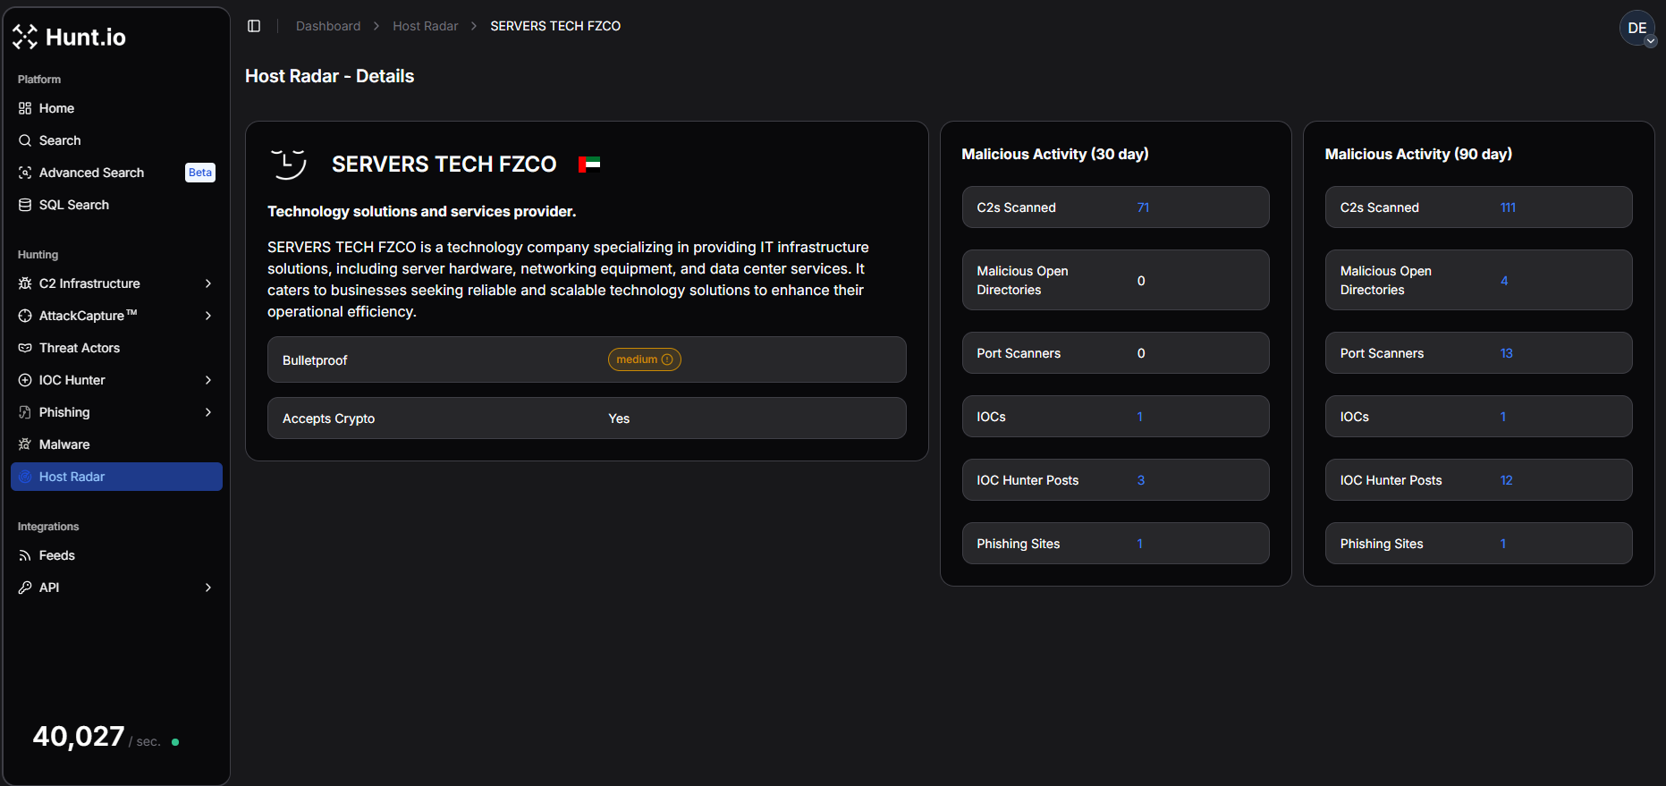Open Advanced Search in the sidebar
1666x786 pixels.
click(x=116, y=173)
